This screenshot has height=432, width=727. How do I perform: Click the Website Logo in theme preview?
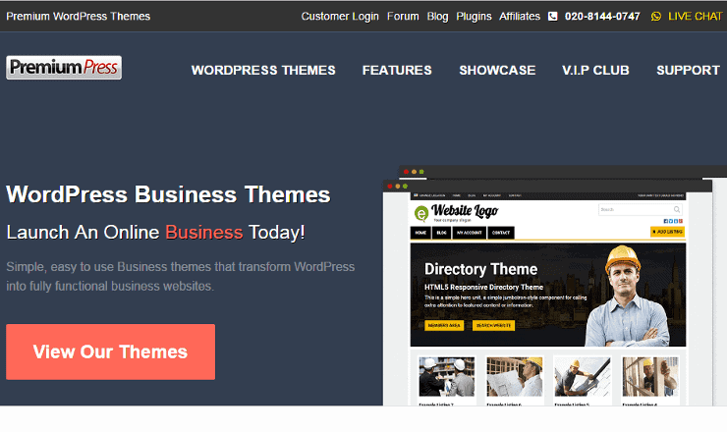pos(456,213)
